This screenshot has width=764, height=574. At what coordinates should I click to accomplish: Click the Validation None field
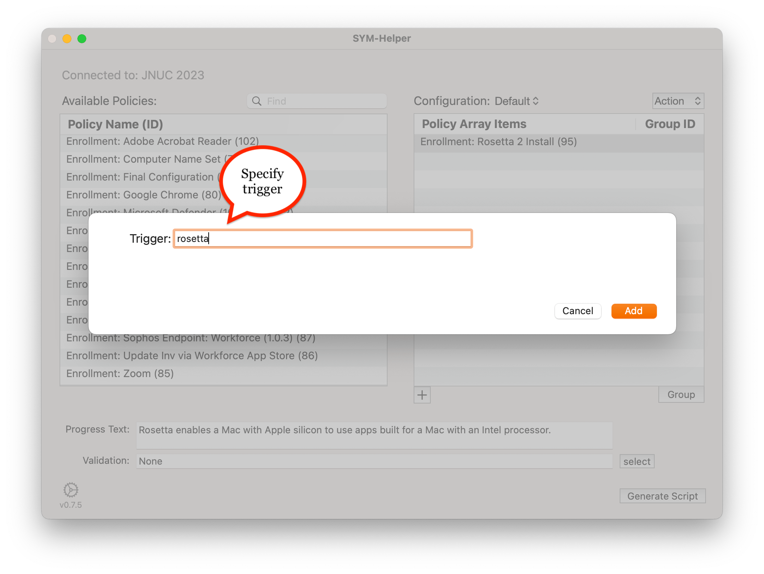374,461
